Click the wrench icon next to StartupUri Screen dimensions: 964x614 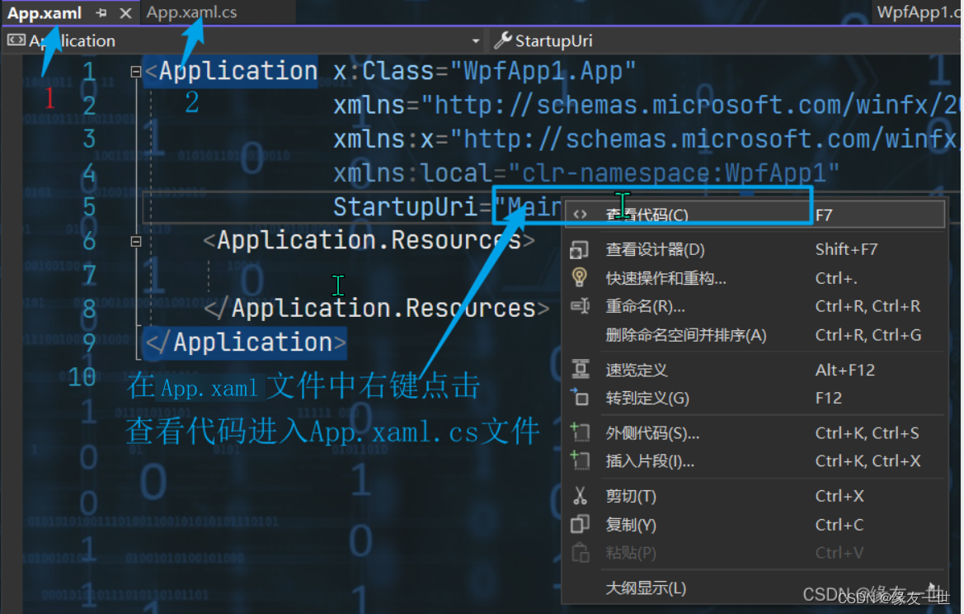coord(501,40)
